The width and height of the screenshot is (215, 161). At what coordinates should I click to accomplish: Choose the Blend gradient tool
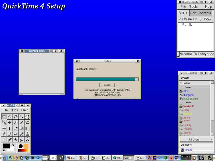click(x=27, y=128)
